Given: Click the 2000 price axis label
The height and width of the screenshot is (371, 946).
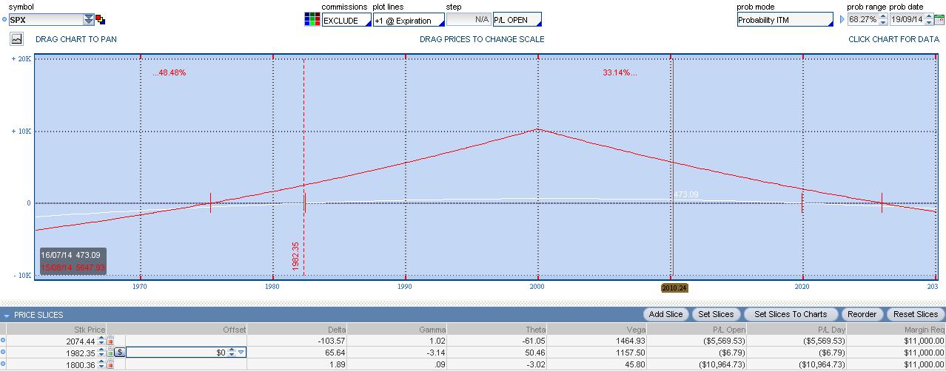Looking at the screenshot, I should [x=537, y=287].
